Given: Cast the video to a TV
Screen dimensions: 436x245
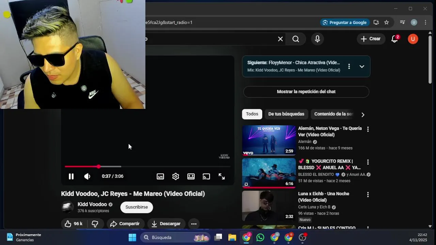Looking at the screenshot, I should [206, 176].
